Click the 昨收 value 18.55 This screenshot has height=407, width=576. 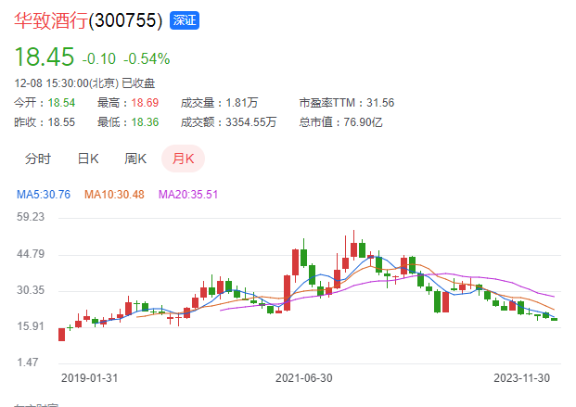coord(61,122)
